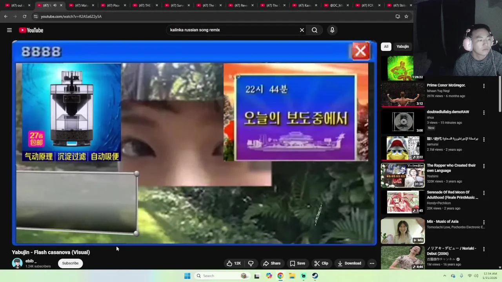Open more actions (three dots) under video
502x282 pixels.
click(372, 263)
